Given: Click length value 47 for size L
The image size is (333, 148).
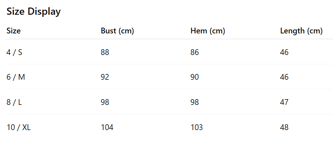Looking at the screenshot, I should click(x=284, y=102).
